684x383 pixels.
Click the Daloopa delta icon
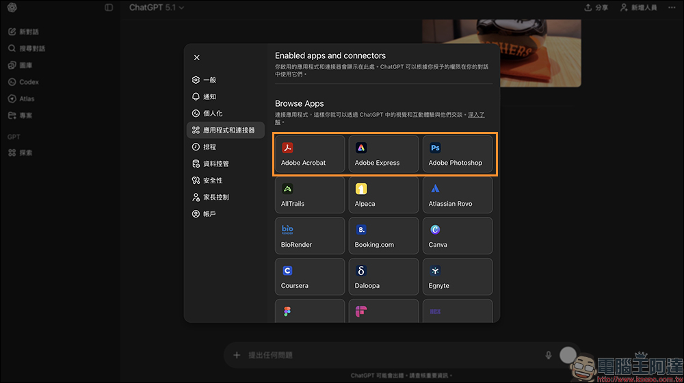[360, 271]
